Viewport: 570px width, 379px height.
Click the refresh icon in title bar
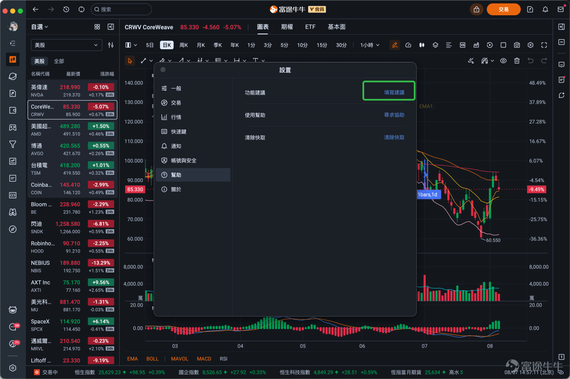[x=82, y=10]
